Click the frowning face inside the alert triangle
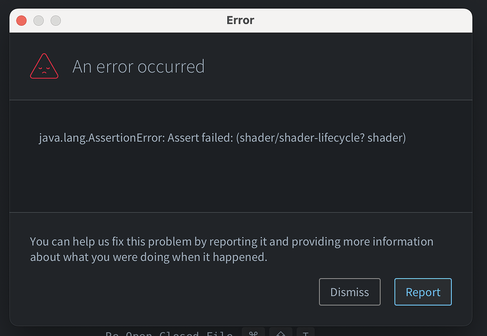The image size is (487, 336). point(44,69)
